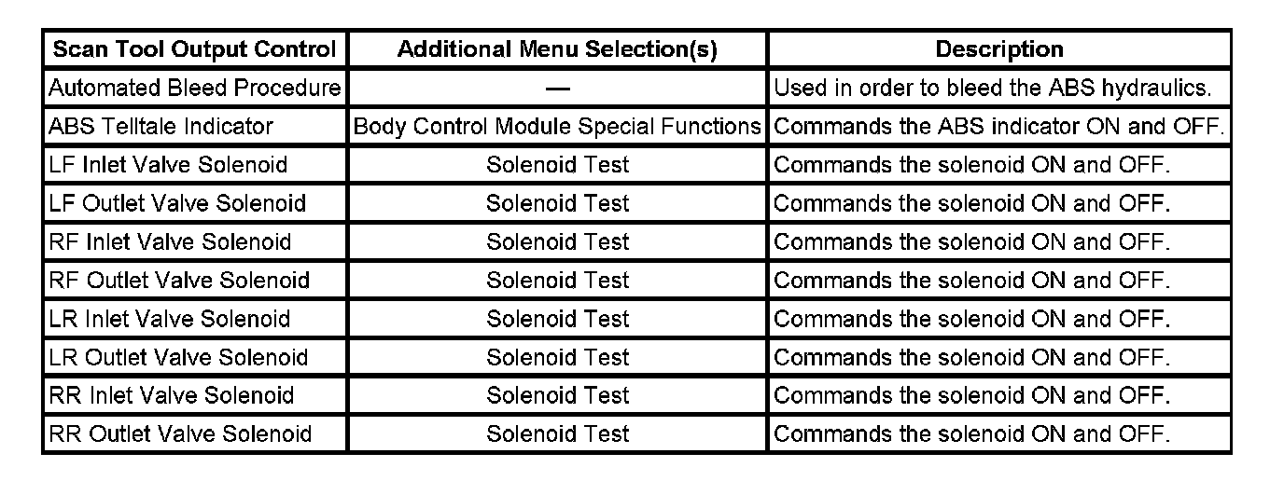Click the ABS indicator ON and OFF description
The image size is (1284, 481).
[x=998, y=127]
